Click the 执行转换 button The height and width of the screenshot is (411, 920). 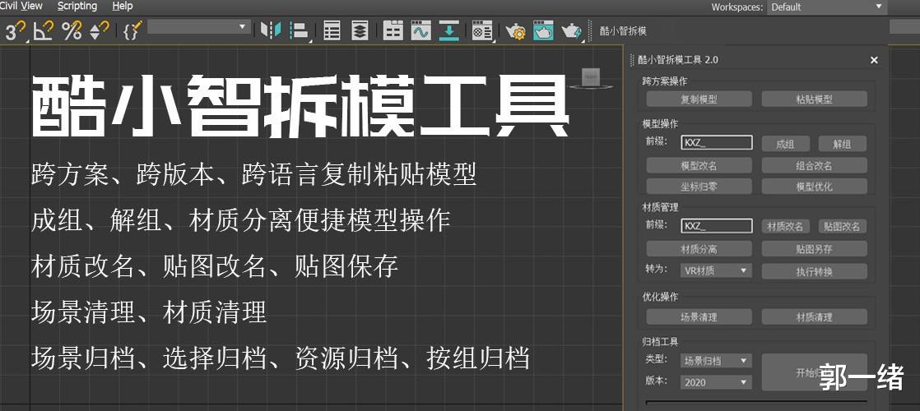pos(815,271)
